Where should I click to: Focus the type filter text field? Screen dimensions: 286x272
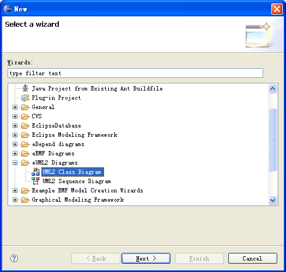pyautogui.click(x=135, y=73)
